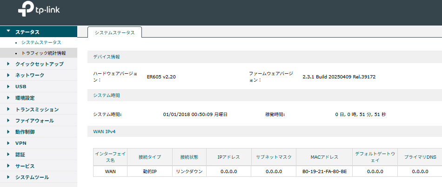Image resolution: width=442 pixels, height=187 pixels.
Task: Click the WAN interface name cell
Action: pyautogui.click(x=110, y=171)
